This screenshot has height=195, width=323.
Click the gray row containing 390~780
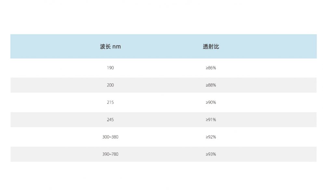pyautogui.click(x=163, y=154)
